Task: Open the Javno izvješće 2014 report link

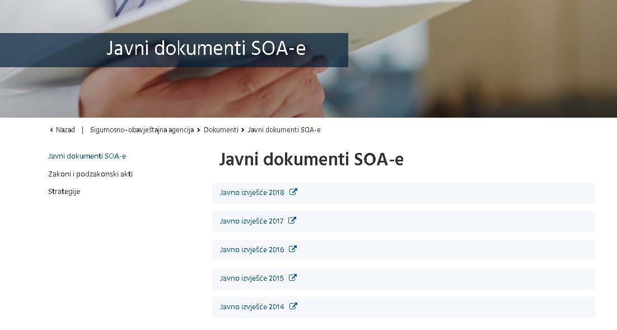Action: coord(252,307)
